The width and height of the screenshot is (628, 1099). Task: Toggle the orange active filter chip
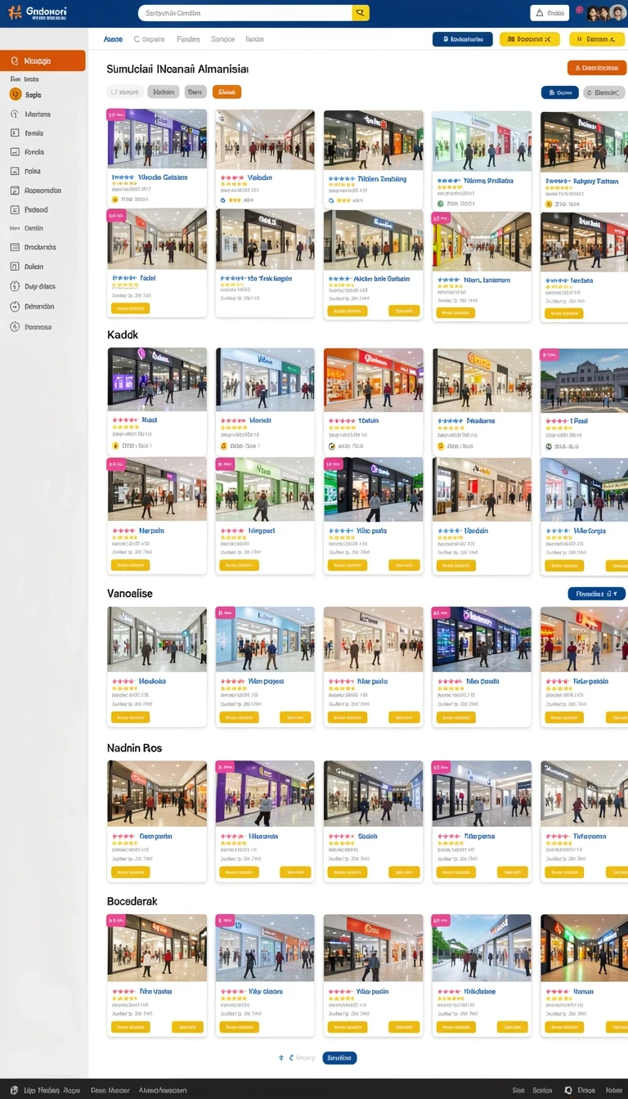pos(227,92)
